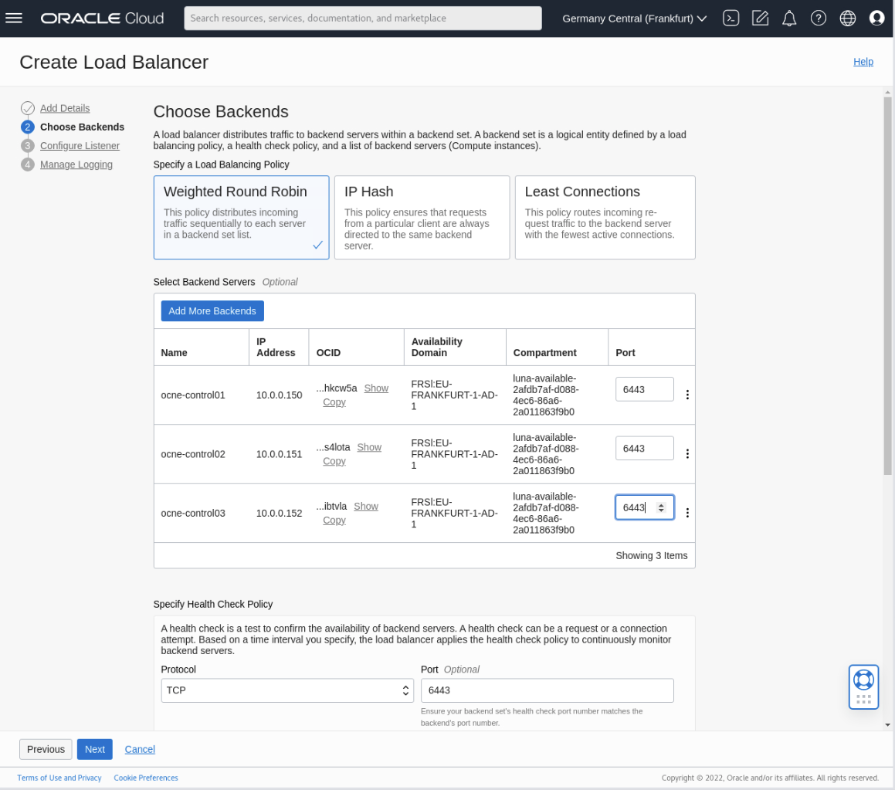Select the IP Hash policy

point(422,217)
